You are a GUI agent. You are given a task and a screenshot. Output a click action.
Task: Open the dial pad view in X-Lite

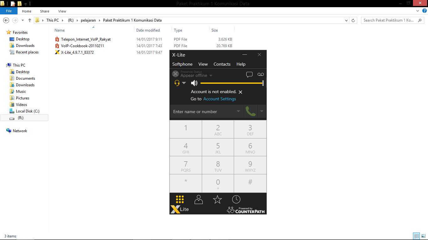(x=180, y=199)
